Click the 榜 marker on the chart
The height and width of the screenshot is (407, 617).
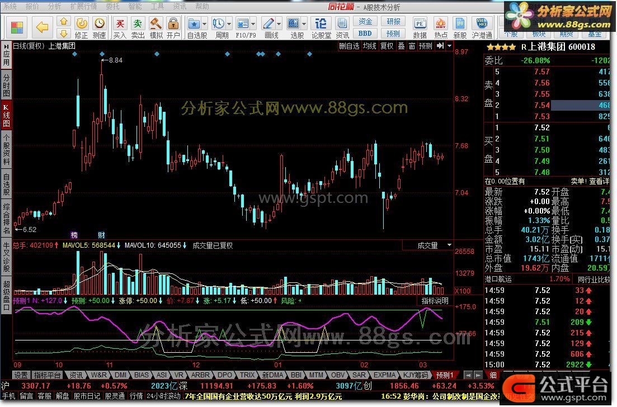(x=74, y=235)
